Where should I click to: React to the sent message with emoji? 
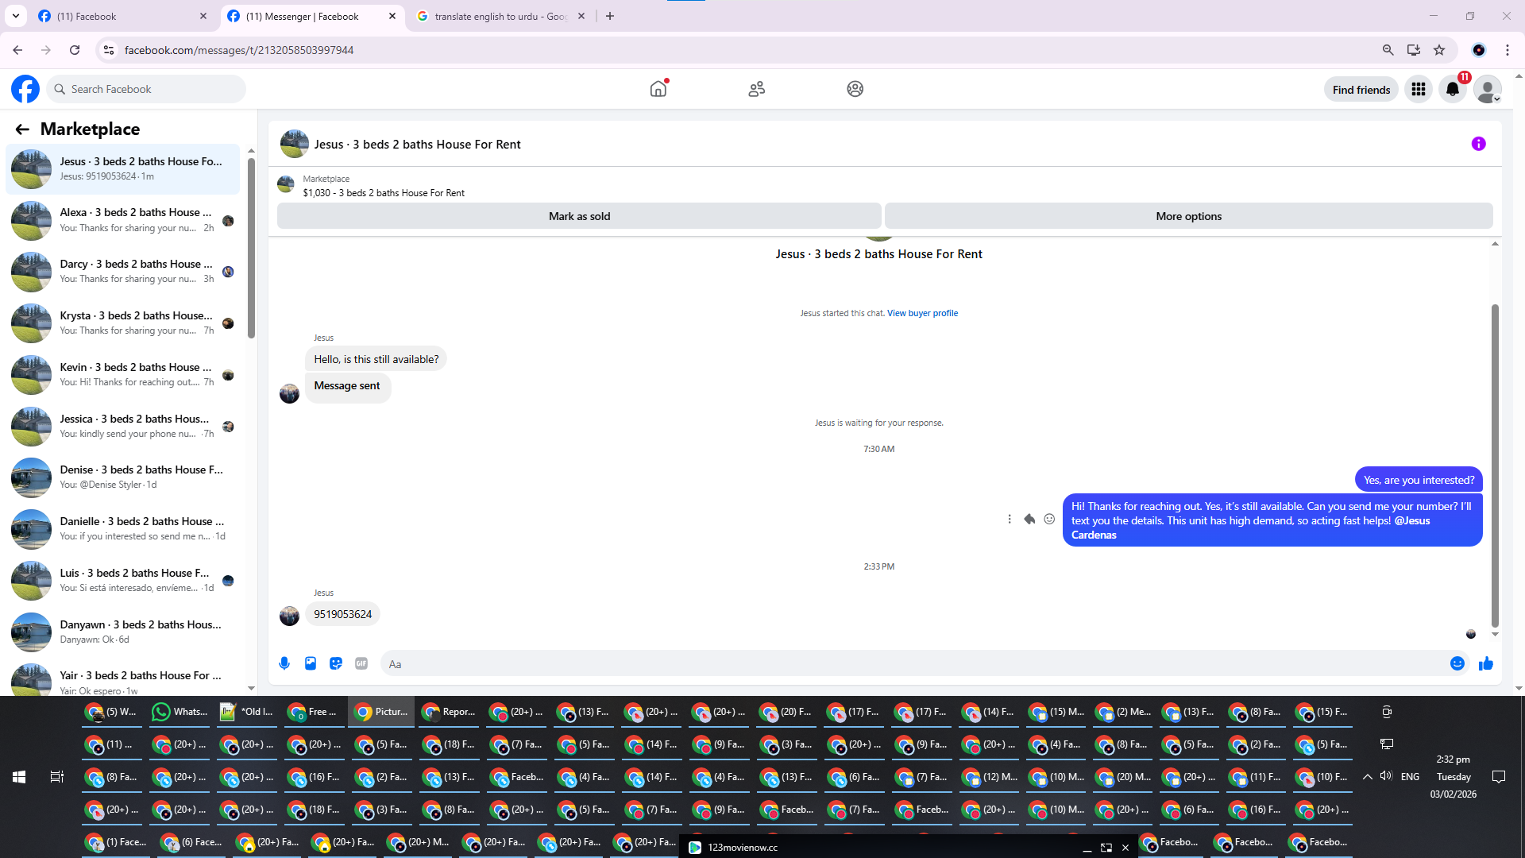(x=1049, y=519)
